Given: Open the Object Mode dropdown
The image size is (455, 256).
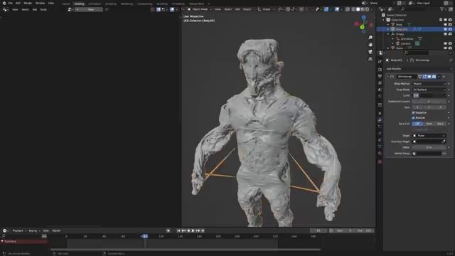Looking at the screenshot, I should (200, 9).
